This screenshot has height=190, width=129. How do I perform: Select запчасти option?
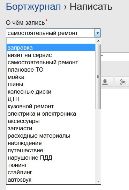(51, 128)
